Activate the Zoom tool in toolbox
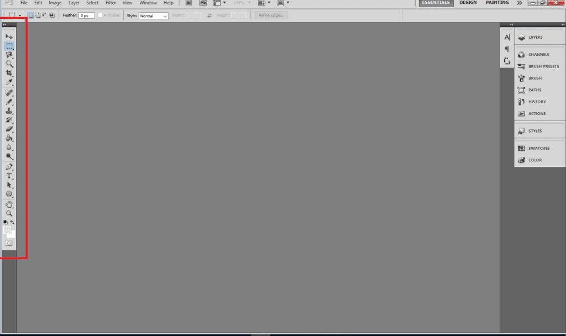The image size is (566, 336). (x=9, y=213)
